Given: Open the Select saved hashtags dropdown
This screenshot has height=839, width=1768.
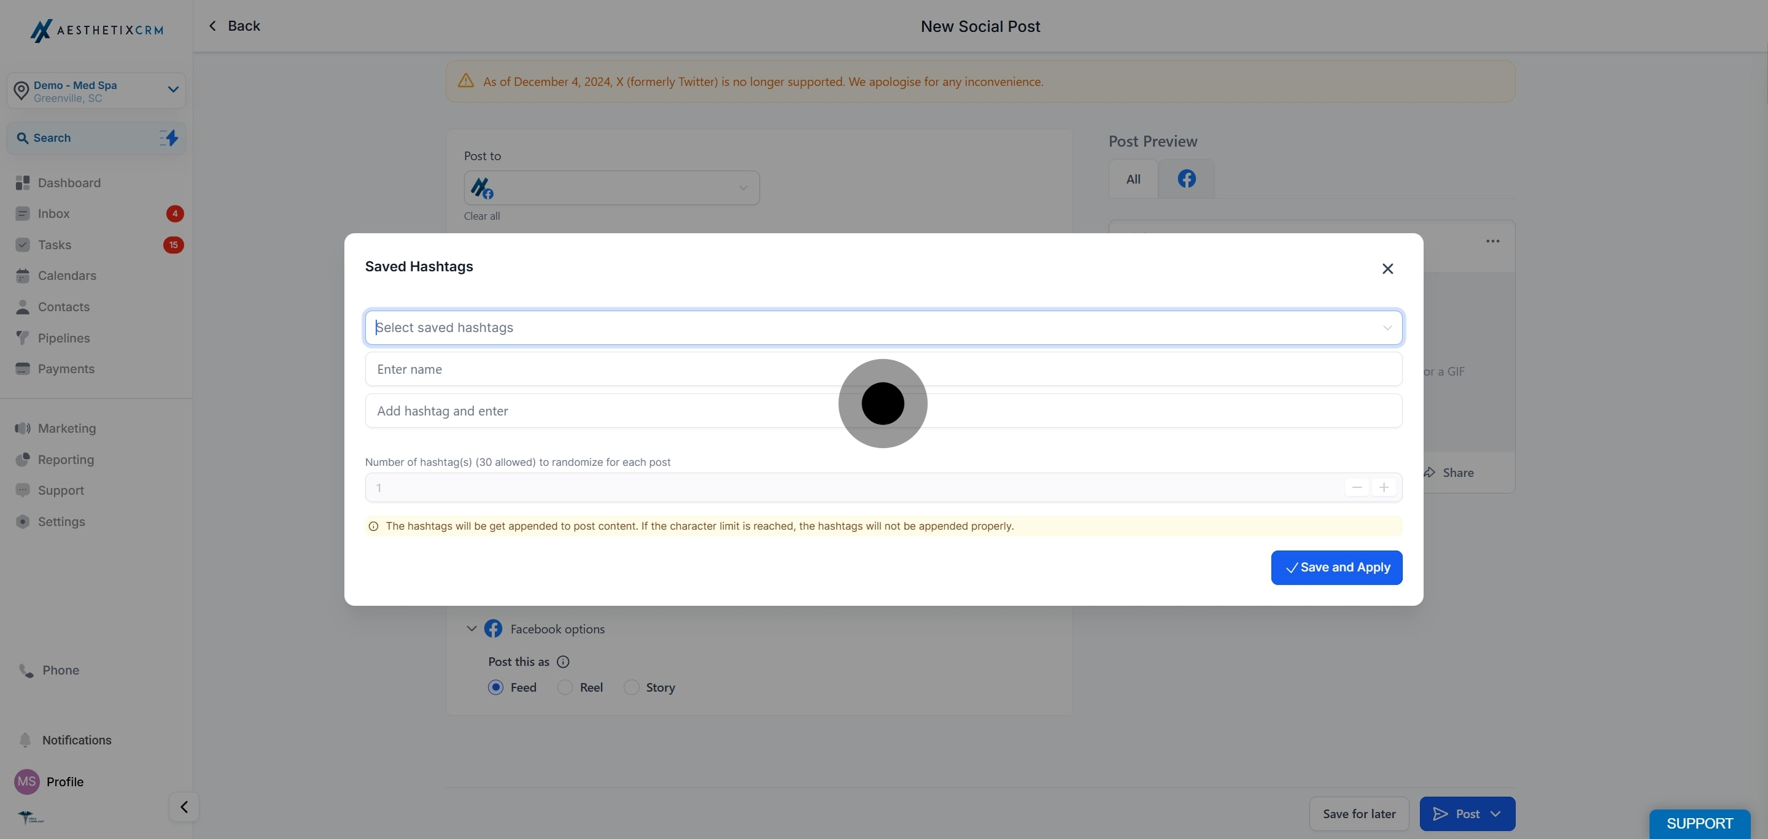Looking at the screenshot, I should click(883, 328).
